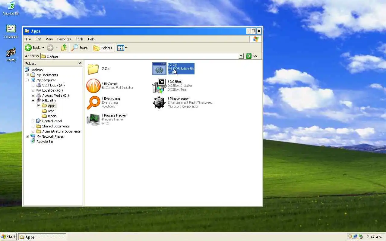386x241 pixels.
Task: Select the ! BitComet installer icon
Action: click(x=93, y=86)
